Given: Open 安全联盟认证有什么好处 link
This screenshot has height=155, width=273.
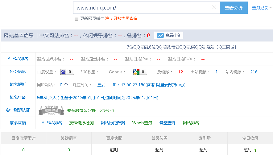Looking at the screenshot, I should (91, 110).
